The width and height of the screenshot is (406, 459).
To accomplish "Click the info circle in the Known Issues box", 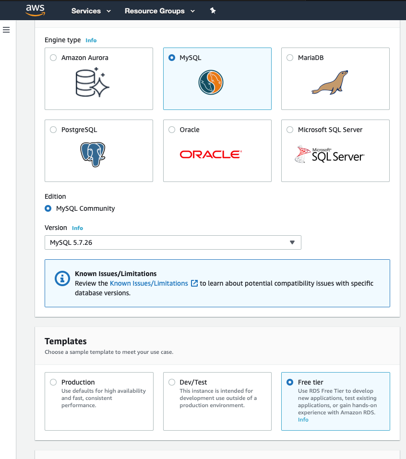I will tap(62, 278).
